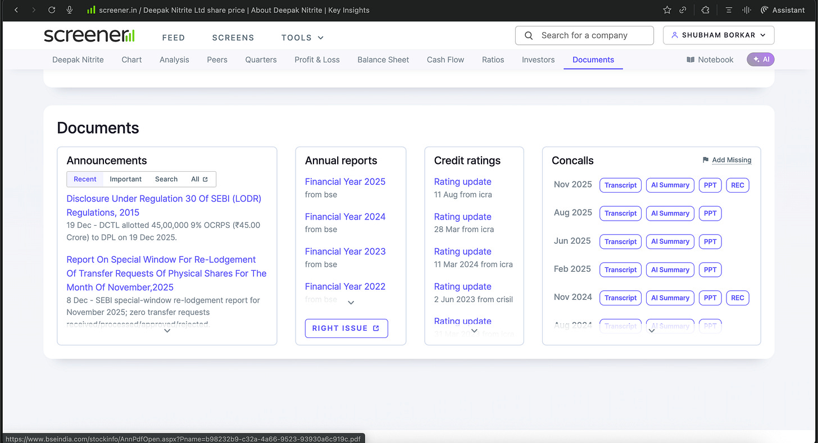Bookmark page with the star icon
Image resolution: width=818 pixels, height=443 pixels.
tap(667, 10)
